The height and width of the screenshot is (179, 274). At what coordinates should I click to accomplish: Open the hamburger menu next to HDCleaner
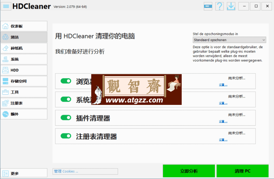click(x=6, y=6)
